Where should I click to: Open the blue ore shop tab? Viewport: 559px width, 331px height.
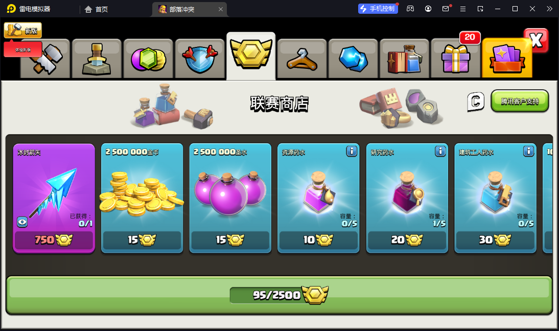point(353,59)
